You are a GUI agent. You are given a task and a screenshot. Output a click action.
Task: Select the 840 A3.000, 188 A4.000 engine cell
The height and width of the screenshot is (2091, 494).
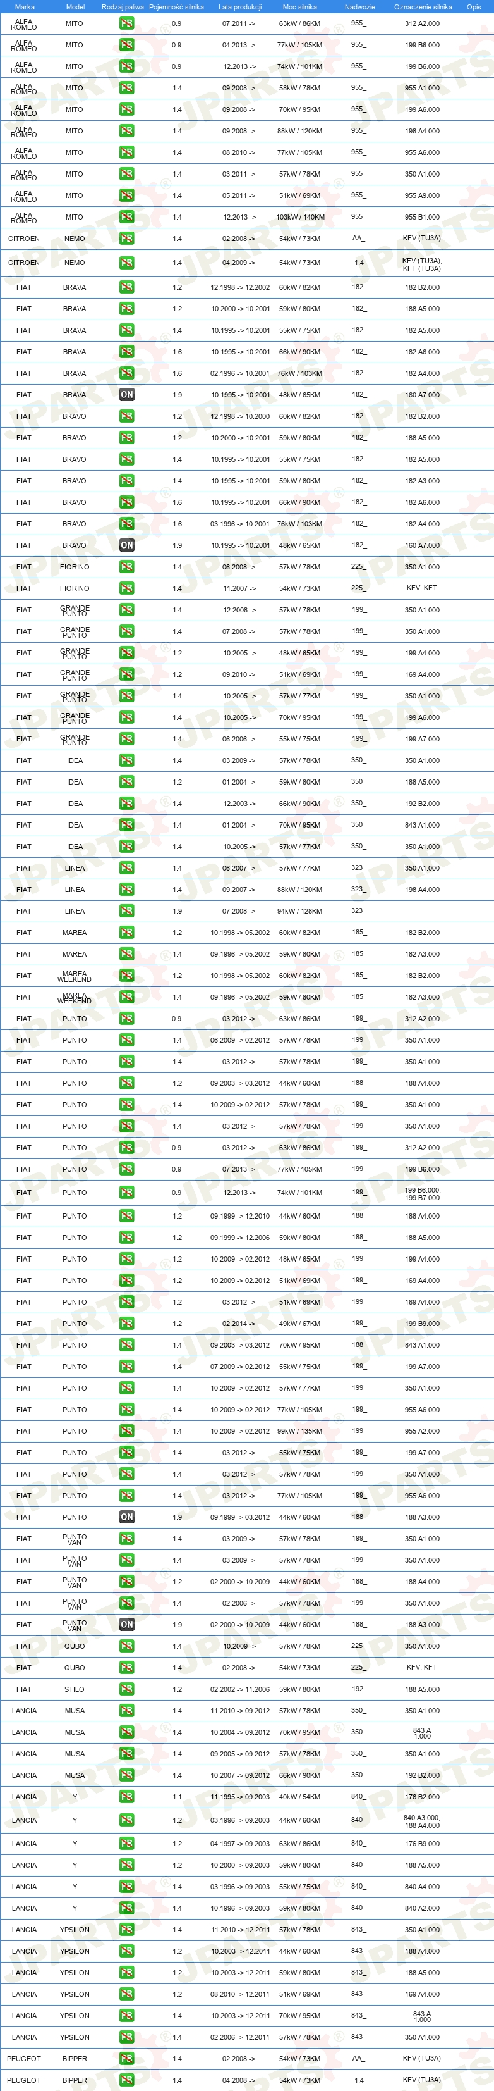(x=422, y=1821)
